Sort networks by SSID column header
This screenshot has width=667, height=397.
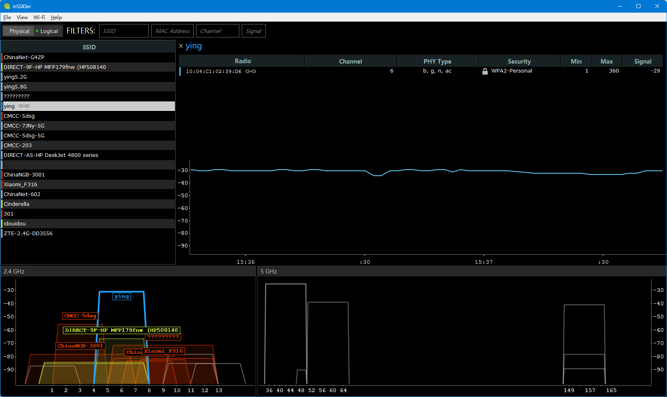[x=89, y=47]
